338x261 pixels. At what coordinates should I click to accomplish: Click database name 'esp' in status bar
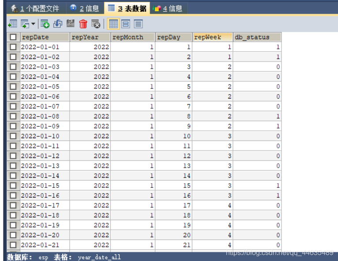(43, 257)
